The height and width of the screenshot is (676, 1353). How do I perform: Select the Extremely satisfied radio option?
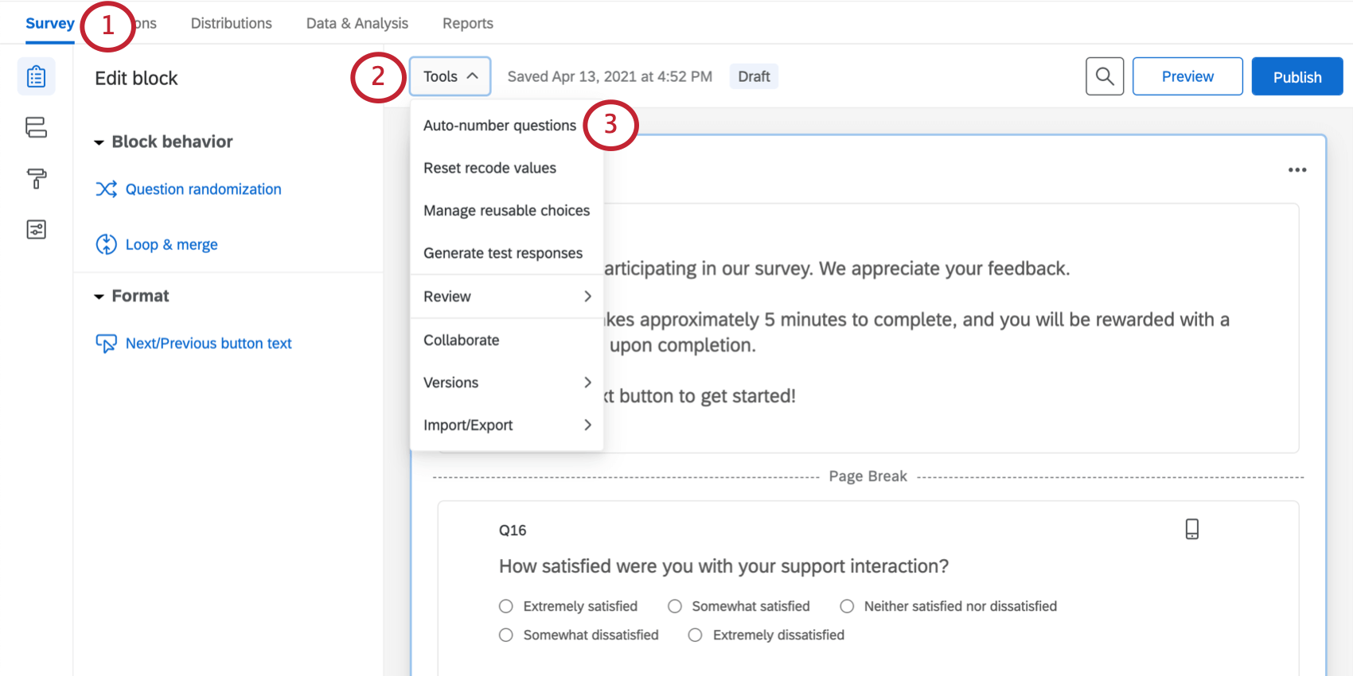click(506, 607)
